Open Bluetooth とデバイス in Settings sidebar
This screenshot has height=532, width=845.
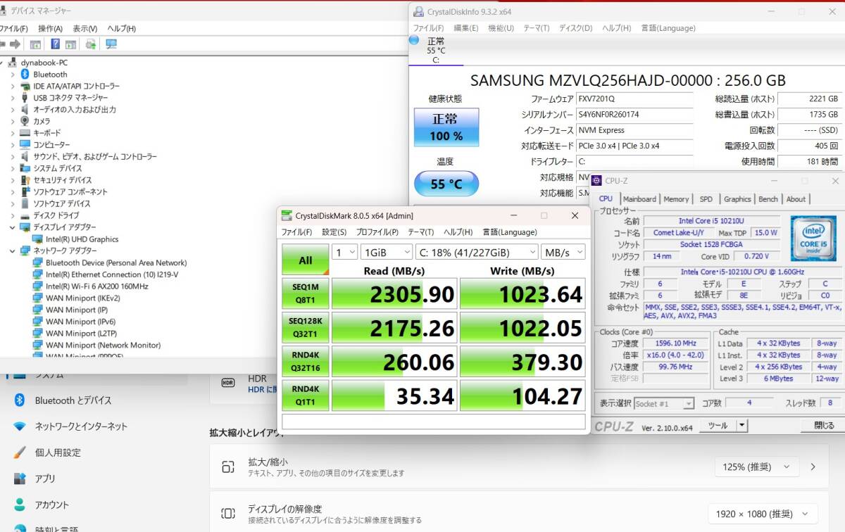[73, 400]
